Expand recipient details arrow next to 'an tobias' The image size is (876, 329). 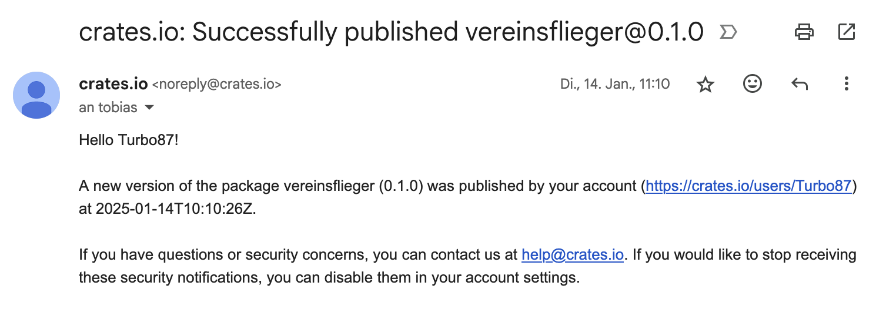tap(149, 108)
